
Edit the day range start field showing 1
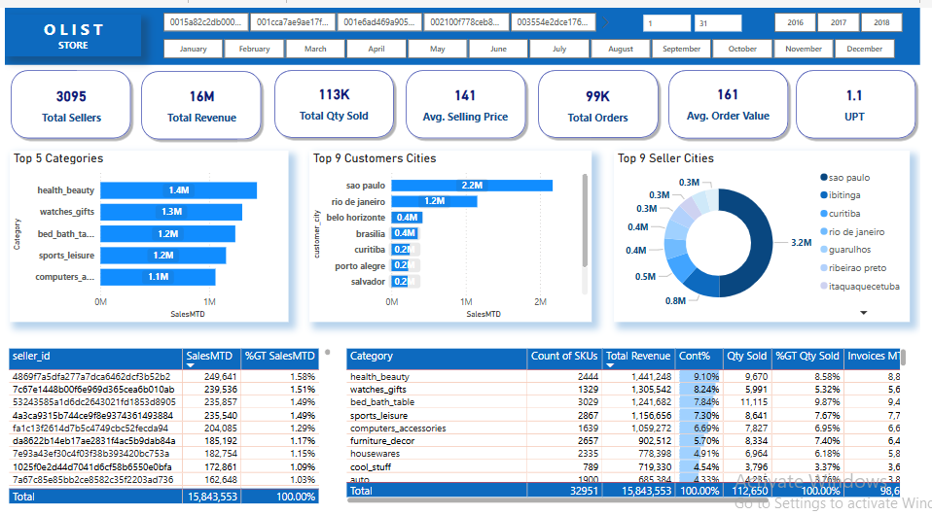(666, 23)
